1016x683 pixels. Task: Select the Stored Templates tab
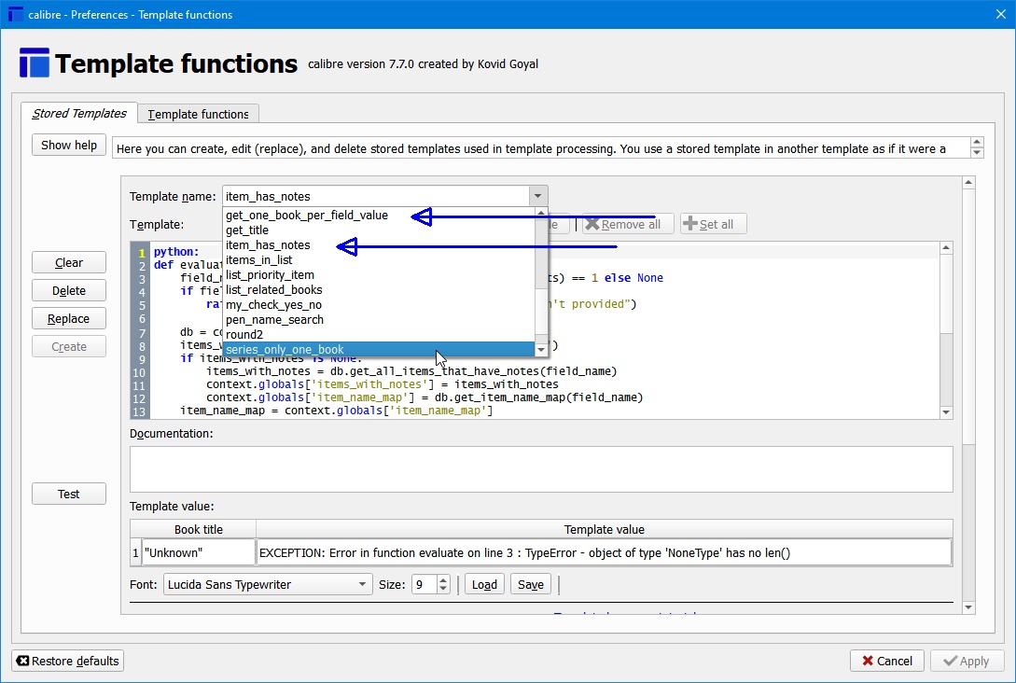coord(79,114)
